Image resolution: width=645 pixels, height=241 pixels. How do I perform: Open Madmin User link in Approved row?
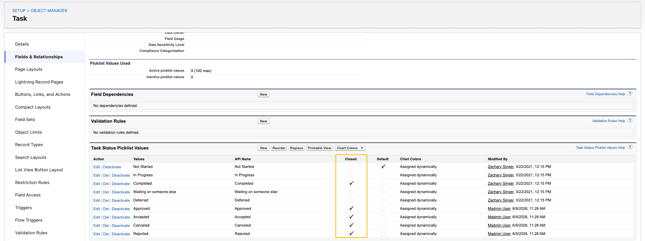coord(499,208)
